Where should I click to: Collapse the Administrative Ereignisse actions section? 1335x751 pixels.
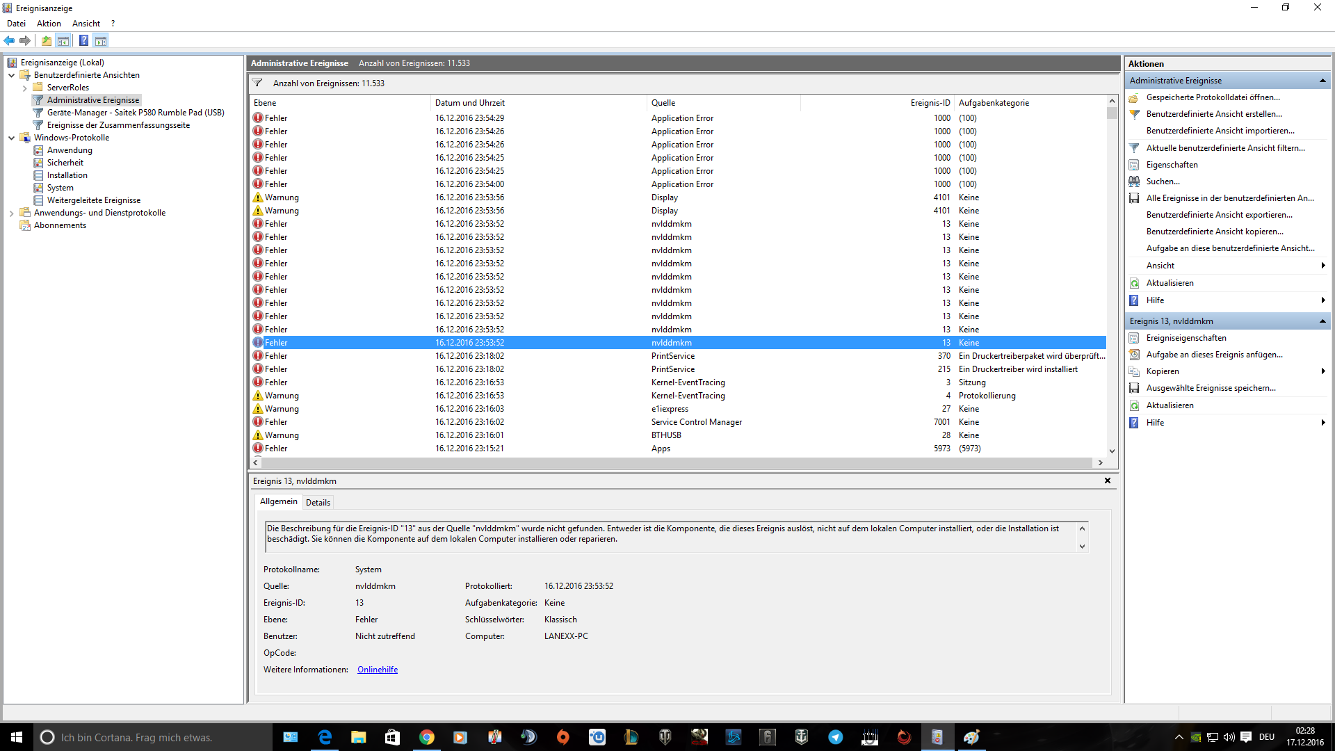tap(1322, 81)
